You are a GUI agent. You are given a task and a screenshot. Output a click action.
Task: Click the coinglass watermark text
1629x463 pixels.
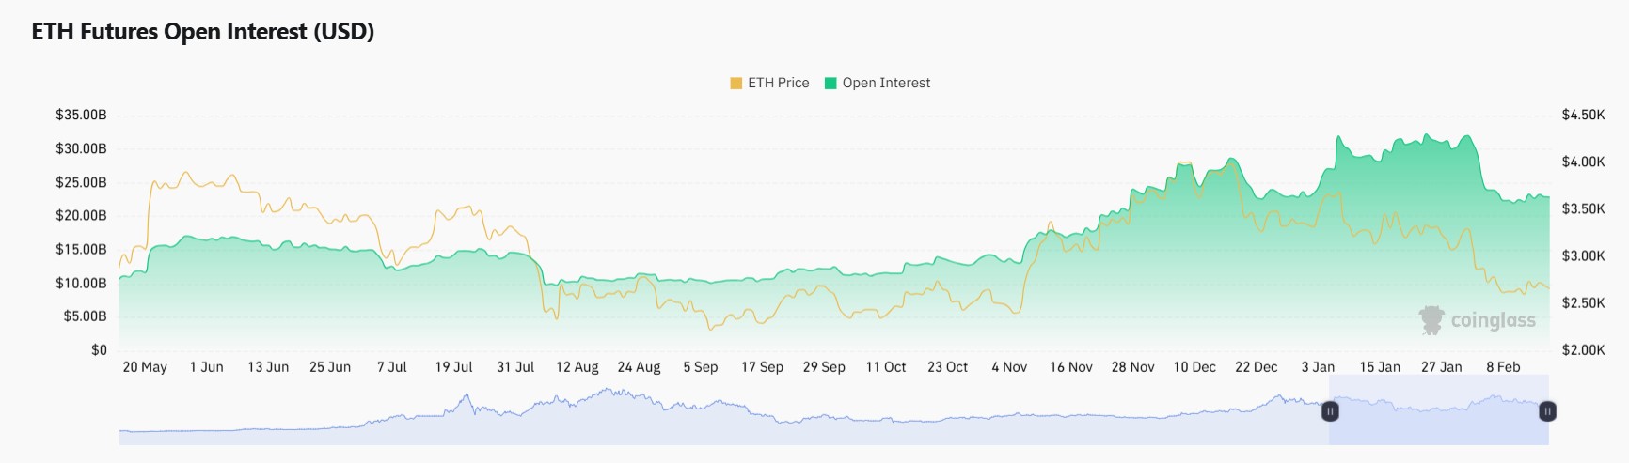(x=1493, y=320)
